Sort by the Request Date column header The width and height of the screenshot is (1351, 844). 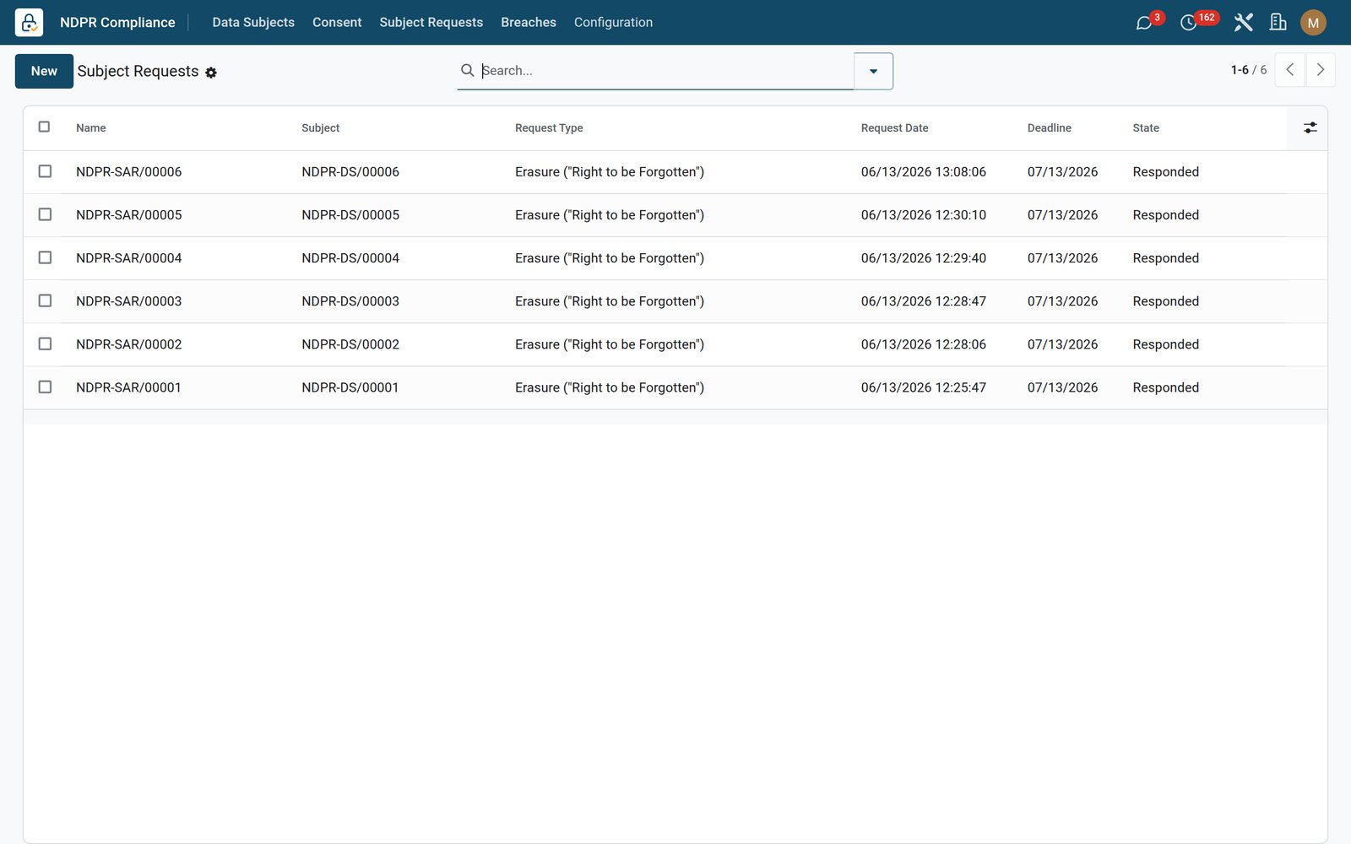[894, 128]
